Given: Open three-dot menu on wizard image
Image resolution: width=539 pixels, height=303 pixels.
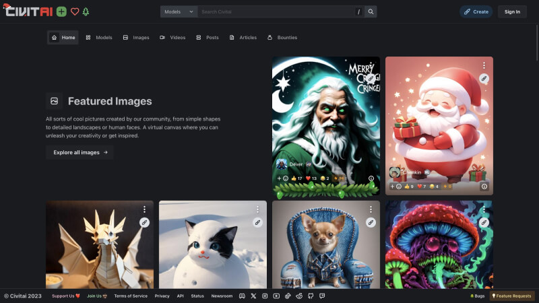Looking at the screenshot, I should click(x=371, y=65).
